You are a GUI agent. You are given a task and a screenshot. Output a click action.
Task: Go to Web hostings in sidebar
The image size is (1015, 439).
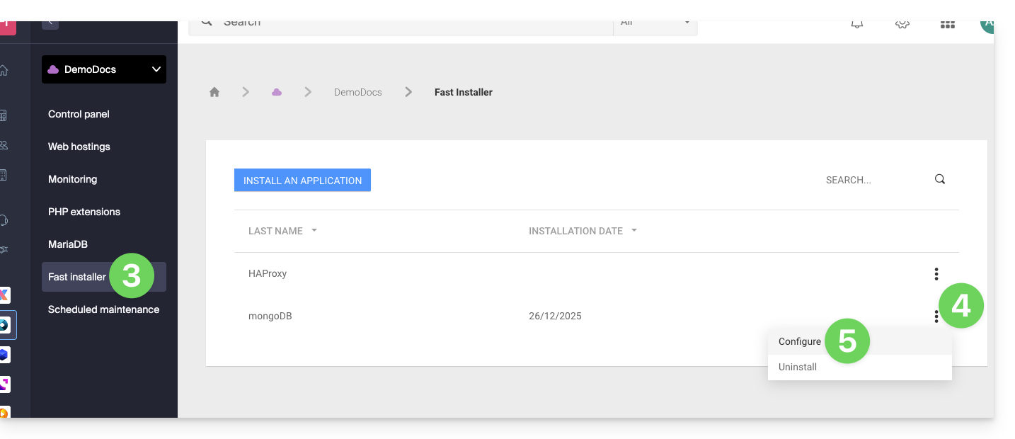click(79, 147)
